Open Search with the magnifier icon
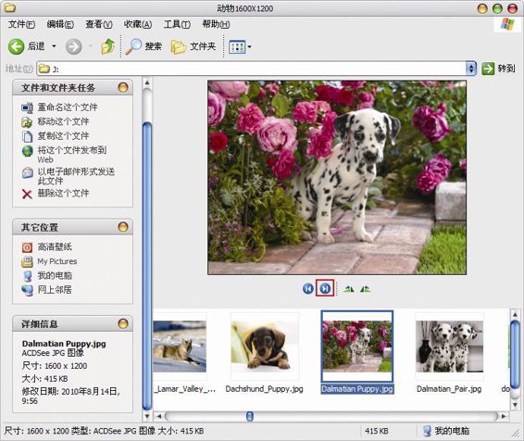This screenshot has width=524, height=441. tap(133, 46)
